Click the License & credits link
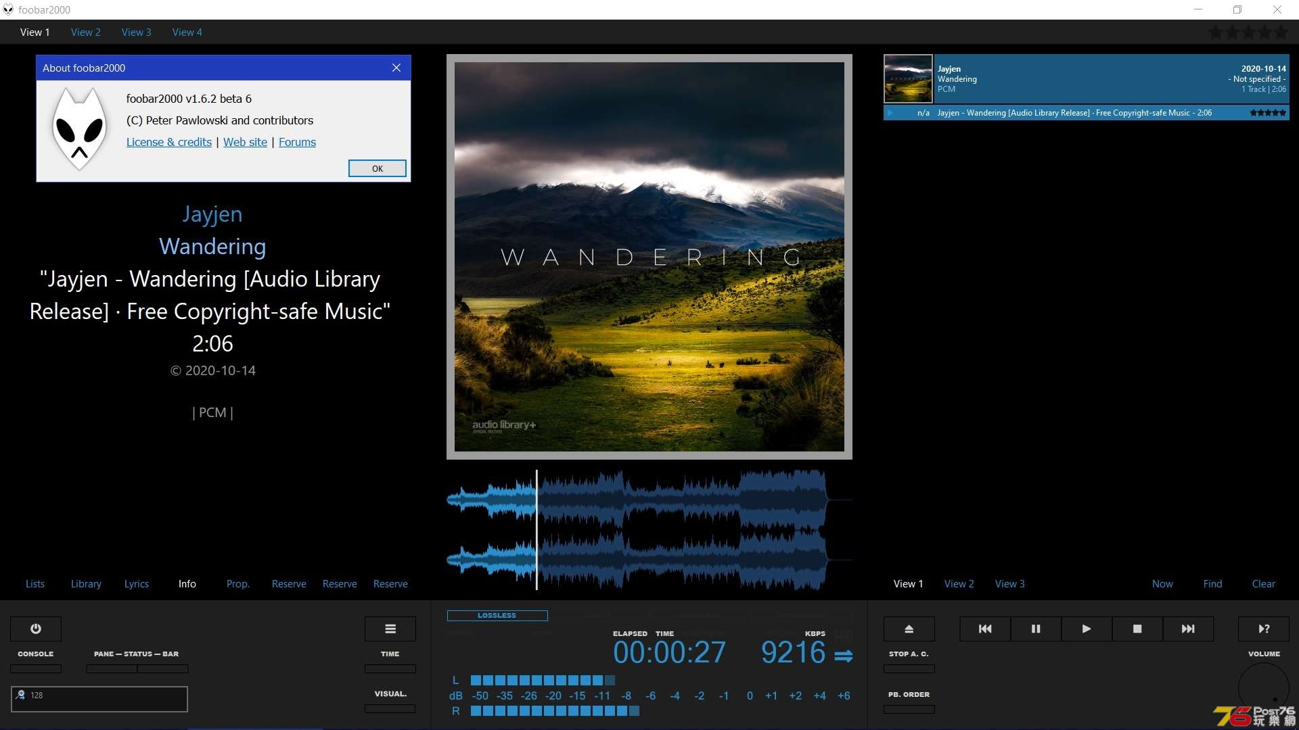 pyautogui.click(x=168, y=142)
